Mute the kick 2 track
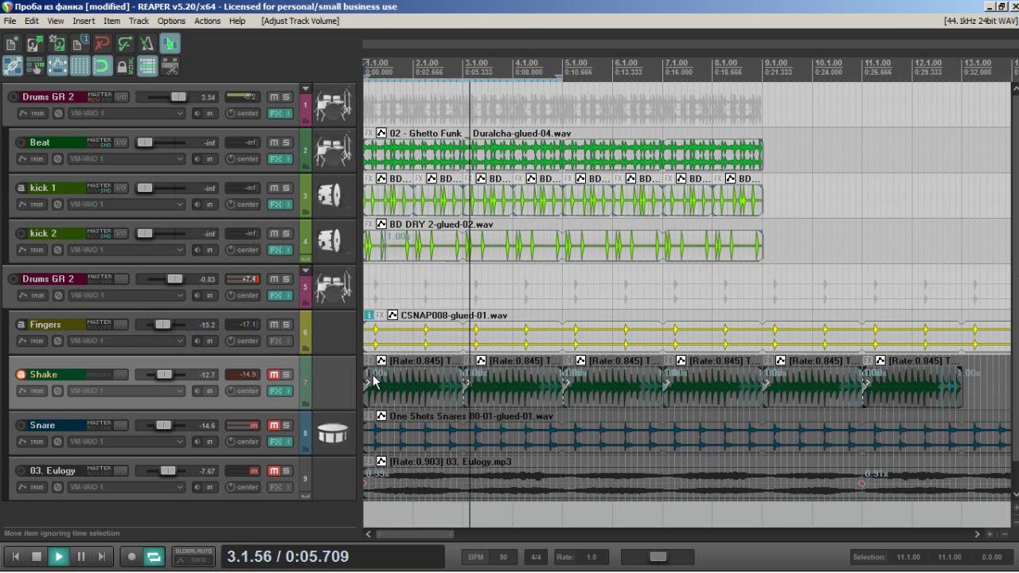This screenshot has height=573, width=1019. (274, 233)
